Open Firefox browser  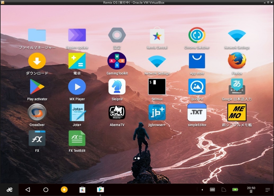tap(237, 61)
